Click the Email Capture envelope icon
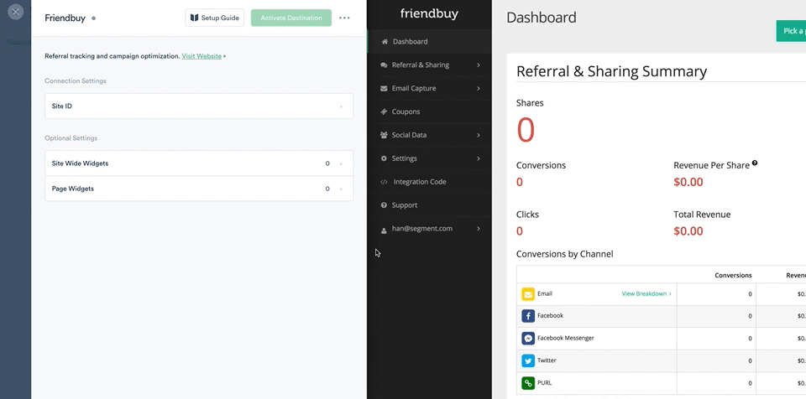 (384, 88)
